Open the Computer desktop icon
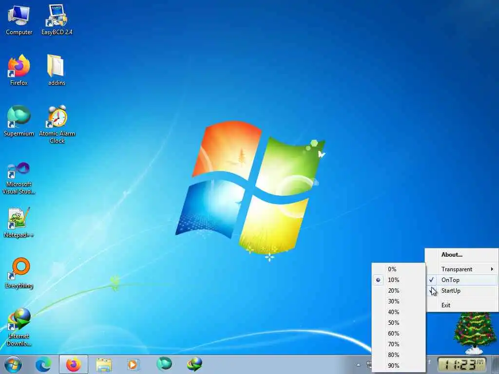 point(19,19)
